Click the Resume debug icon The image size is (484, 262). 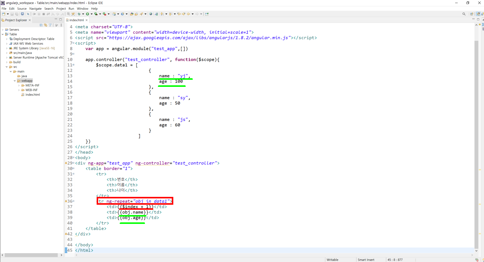(34, 14)
